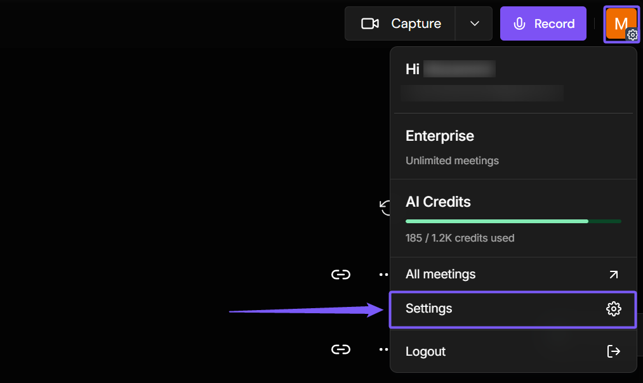This screenshot has width=643, height=383.
Task: Start recording with the Record button
Action: click(543, 23)
